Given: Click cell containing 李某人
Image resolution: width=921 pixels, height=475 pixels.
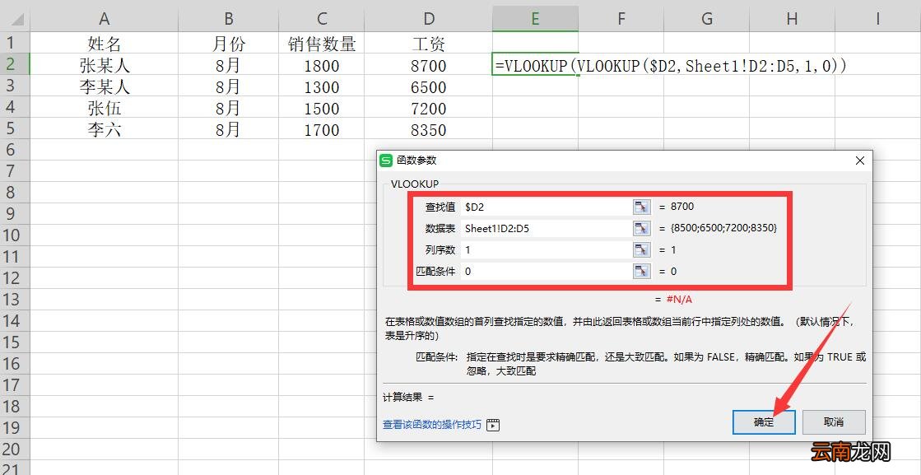Looking at the screenshot, I should pyautogui.click(x=104, y=86).
